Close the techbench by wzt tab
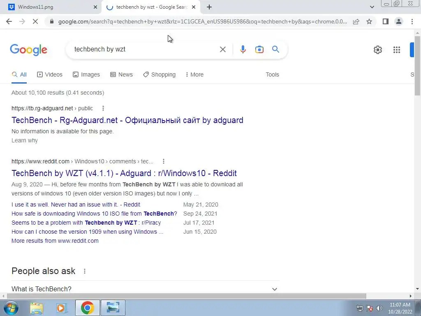Screen dimensions: 421x316 [194, 7]
